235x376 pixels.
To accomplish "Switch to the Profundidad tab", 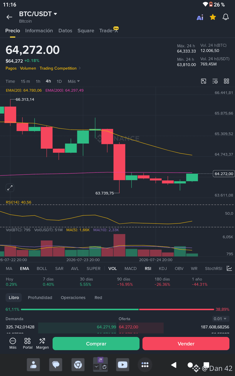I will (40, 298).
